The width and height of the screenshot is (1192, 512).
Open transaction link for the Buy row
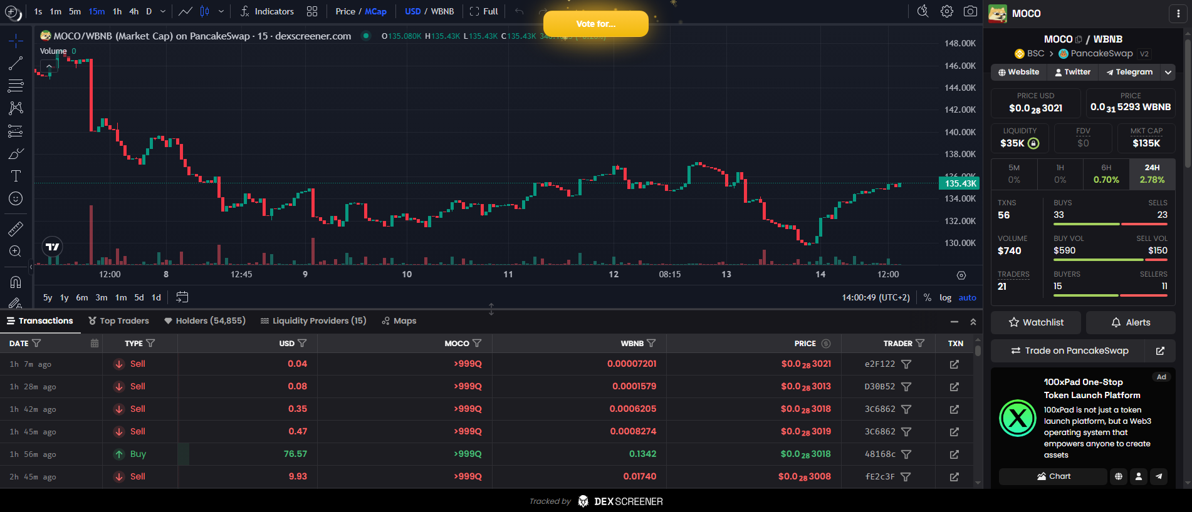[954, 454]
